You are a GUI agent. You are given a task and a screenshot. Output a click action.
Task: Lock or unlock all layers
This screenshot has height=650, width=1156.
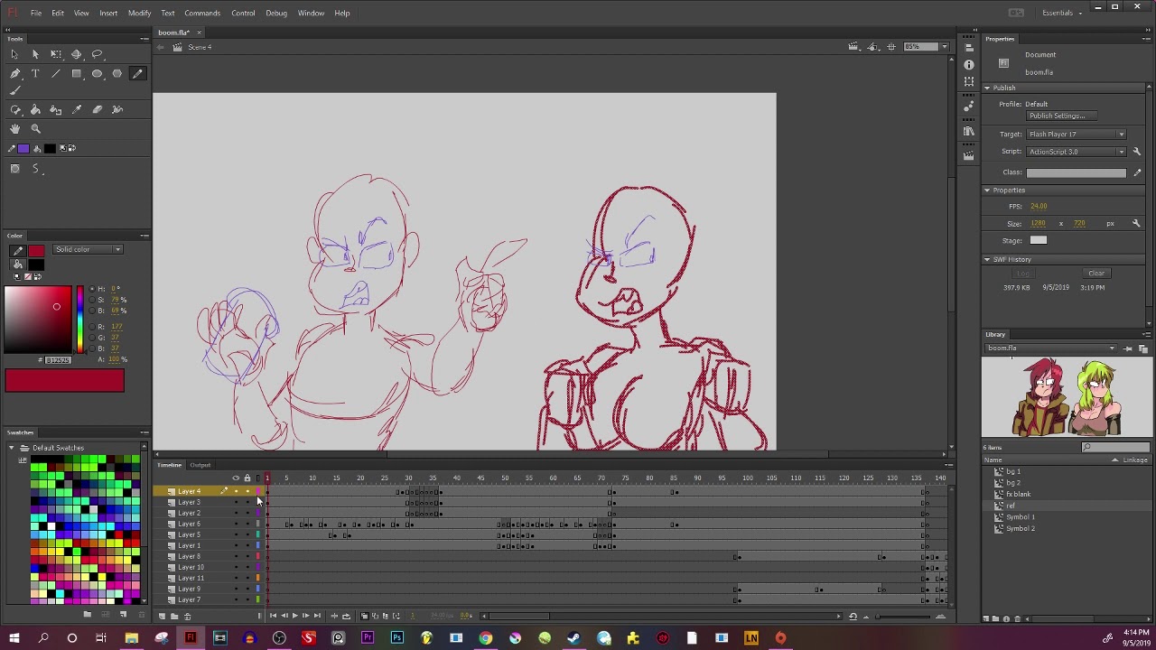(247, 478)
